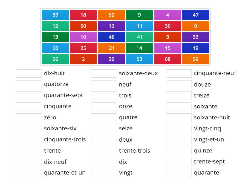Select the blue 37 number tile

56,15
